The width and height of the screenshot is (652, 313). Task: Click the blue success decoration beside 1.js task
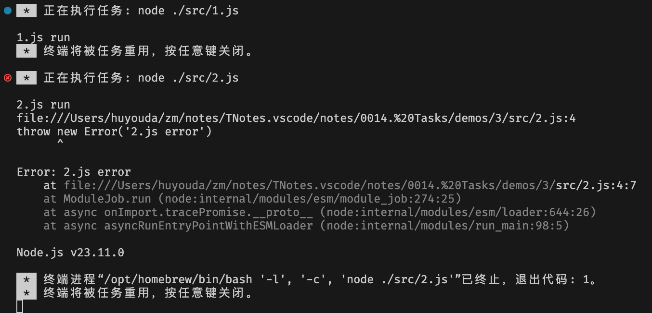[7, 11]
